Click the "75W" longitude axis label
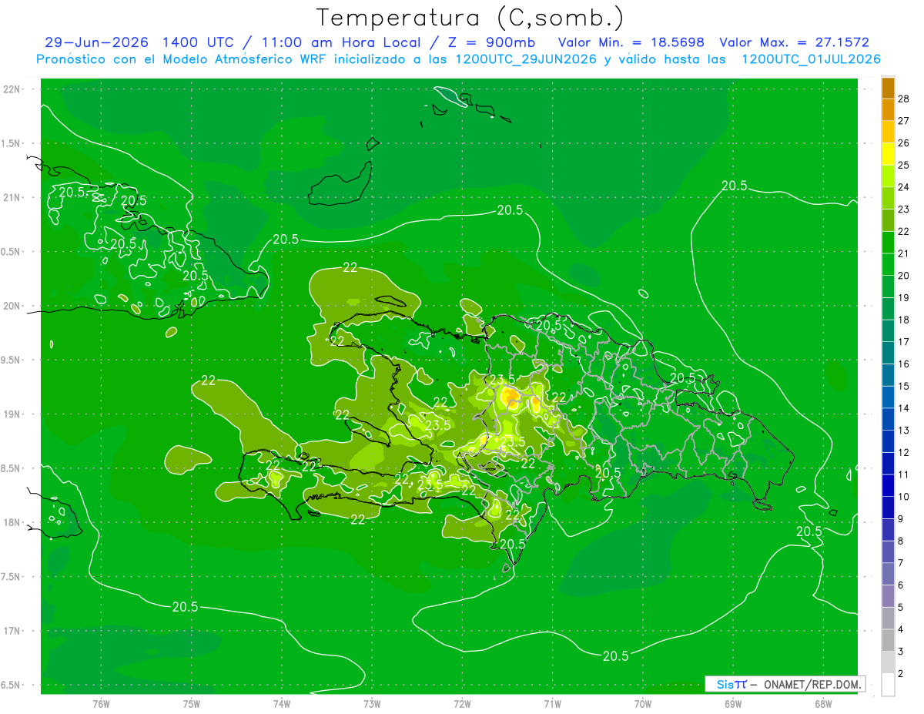Screen dimensions: 924x714 pyautogui.click(x=192, y=703)
